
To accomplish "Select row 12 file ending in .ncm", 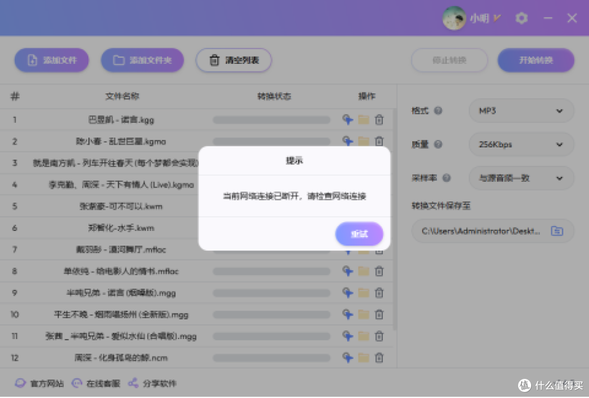I will point(121,358).
